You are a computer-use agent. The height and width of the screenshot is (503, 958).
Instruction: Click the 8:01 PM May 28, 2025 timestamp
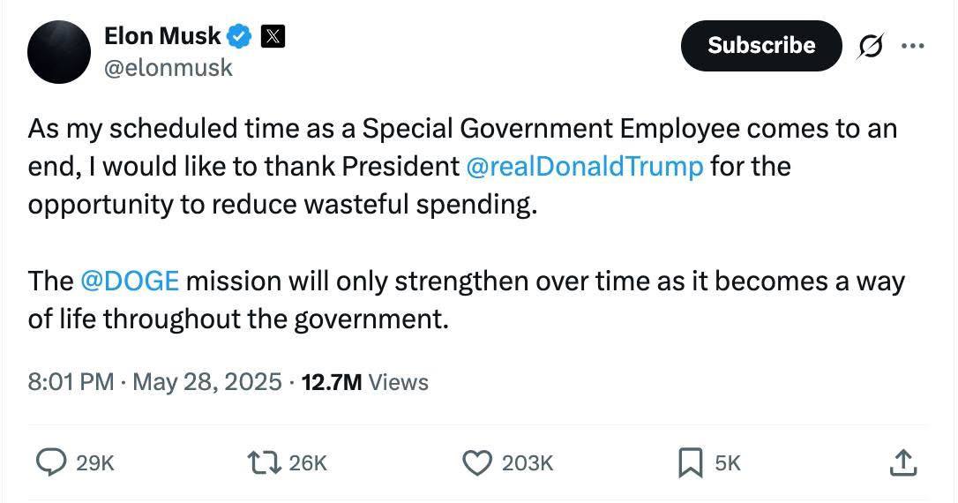point(155,382)
